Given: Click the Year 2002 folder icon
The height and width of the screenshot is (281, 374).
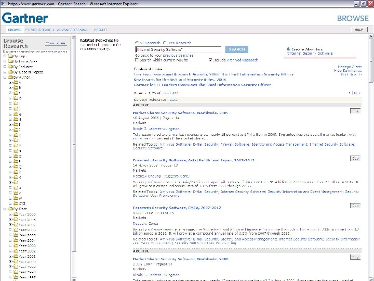Looking at the screenshot, I should [16, 251].
